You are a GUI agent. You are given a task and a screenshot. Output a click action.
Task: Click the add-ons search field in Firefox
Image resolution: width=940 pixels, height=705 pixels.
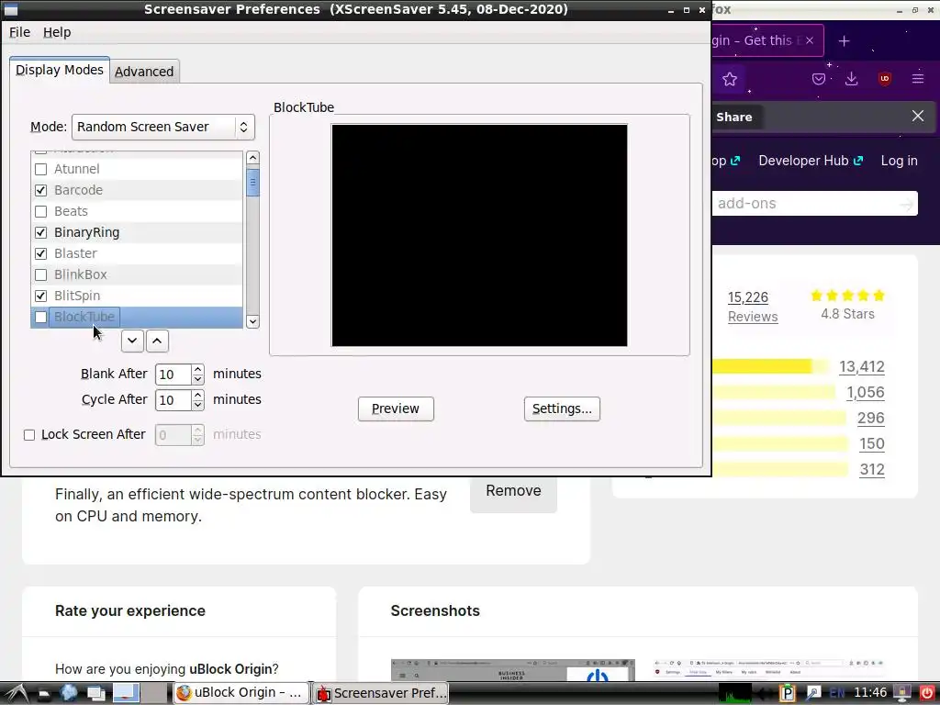point(805,204)
